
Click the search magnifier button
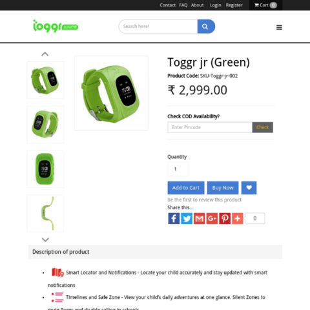206,26
